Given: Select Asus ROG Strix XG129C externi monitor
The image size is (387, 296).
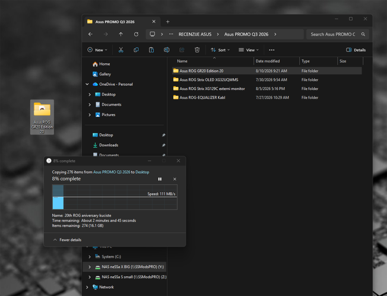Looking at the screenshot, I should tap(267, 89).
